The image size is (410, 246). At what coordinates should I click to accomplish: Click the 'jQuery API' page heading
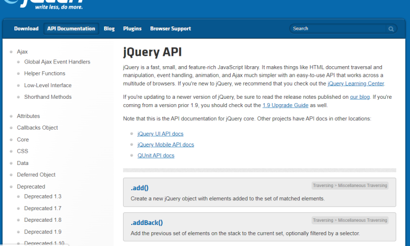[152, 52]
